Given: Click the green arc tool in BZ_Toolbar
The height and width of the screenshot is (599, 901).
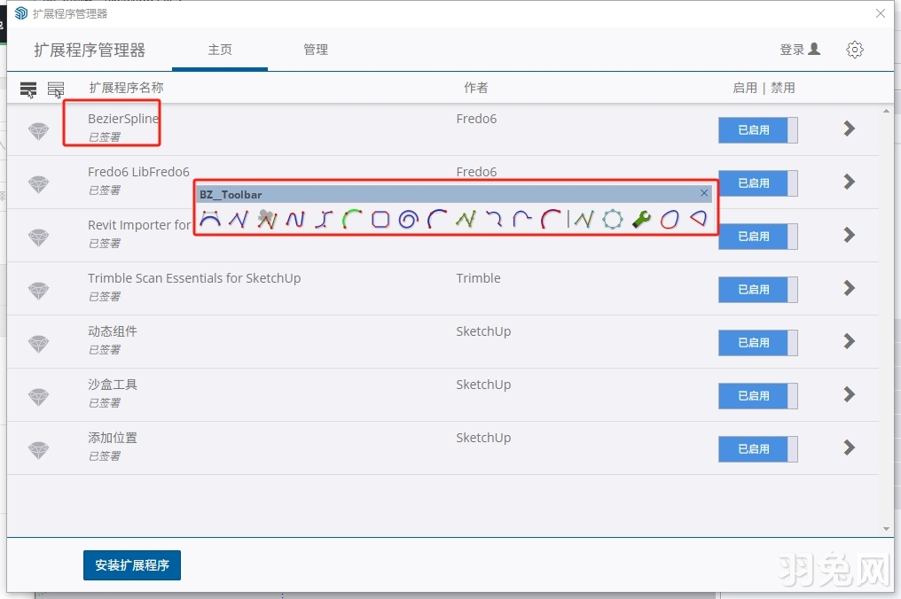Looking at the screenshot, I should pos(352,219).
